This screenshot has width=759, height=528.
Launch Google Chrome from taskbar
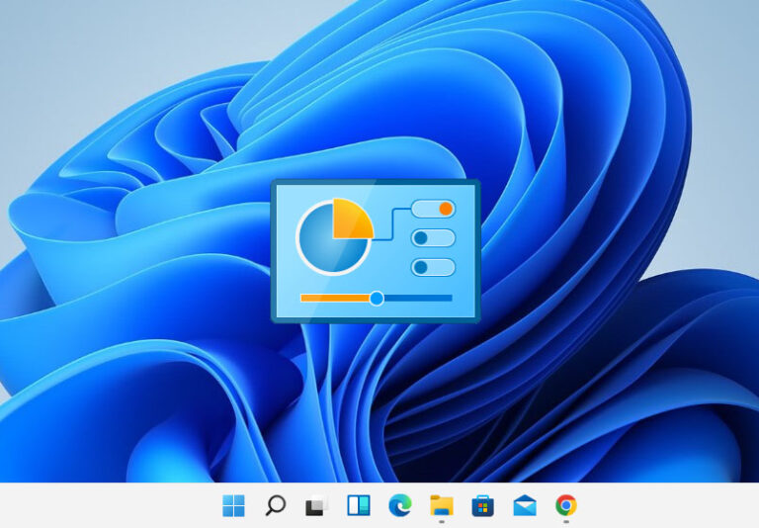[x=566, y=505]
